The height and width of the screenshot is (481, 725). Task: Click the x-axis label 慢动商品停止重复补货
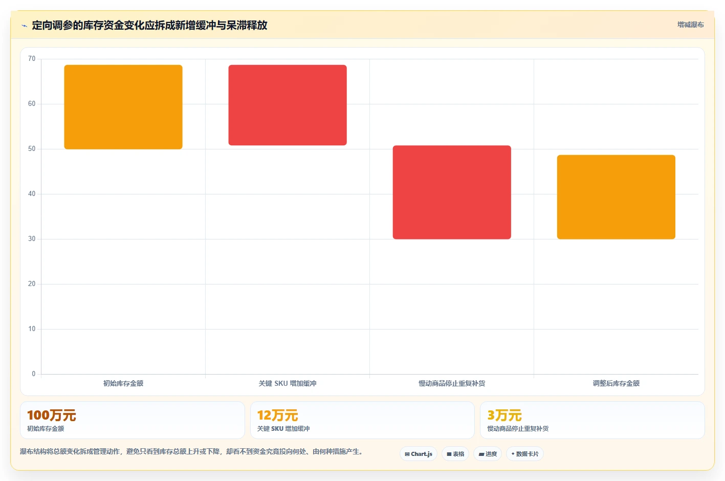pos(452,383)
